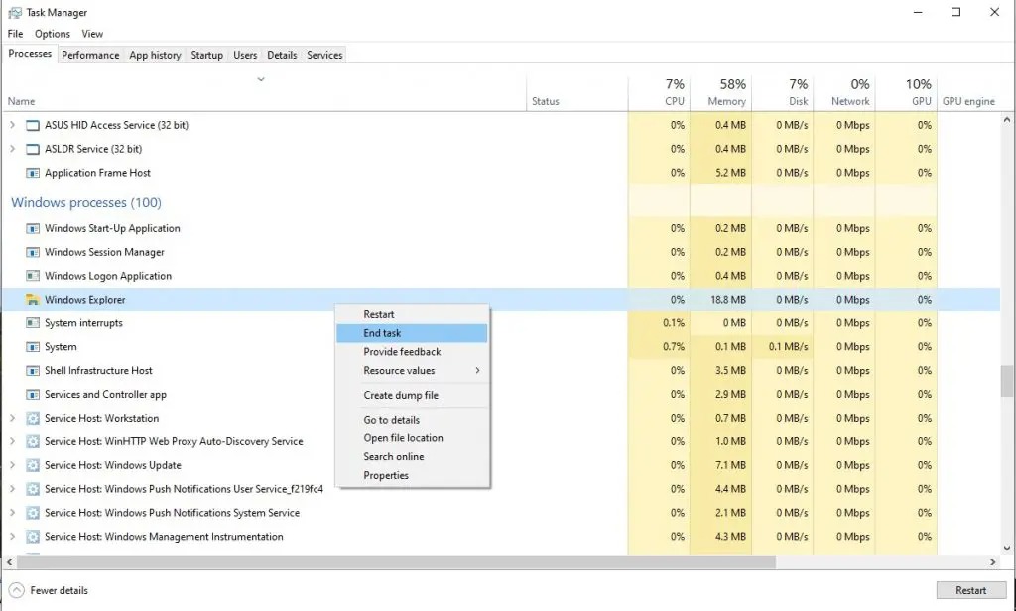Click the ASUS HID Access Service icon
Screen dimensions: 1016x611
click(33, 125)
